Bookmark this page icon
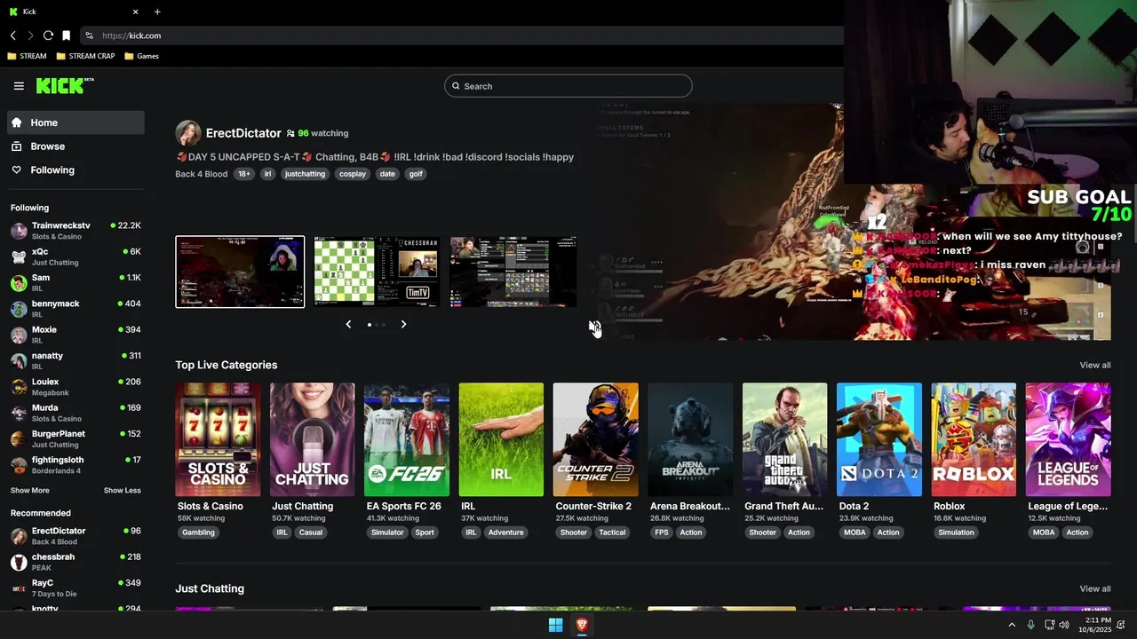The image size is (1137, 639). 66,35
